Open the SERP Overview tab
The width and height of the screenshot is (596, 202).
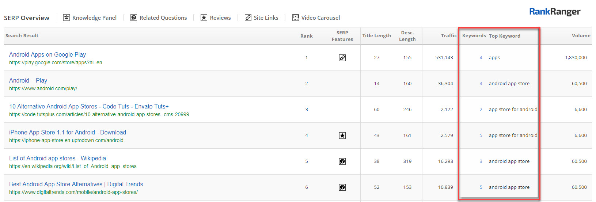coord(27,18)
